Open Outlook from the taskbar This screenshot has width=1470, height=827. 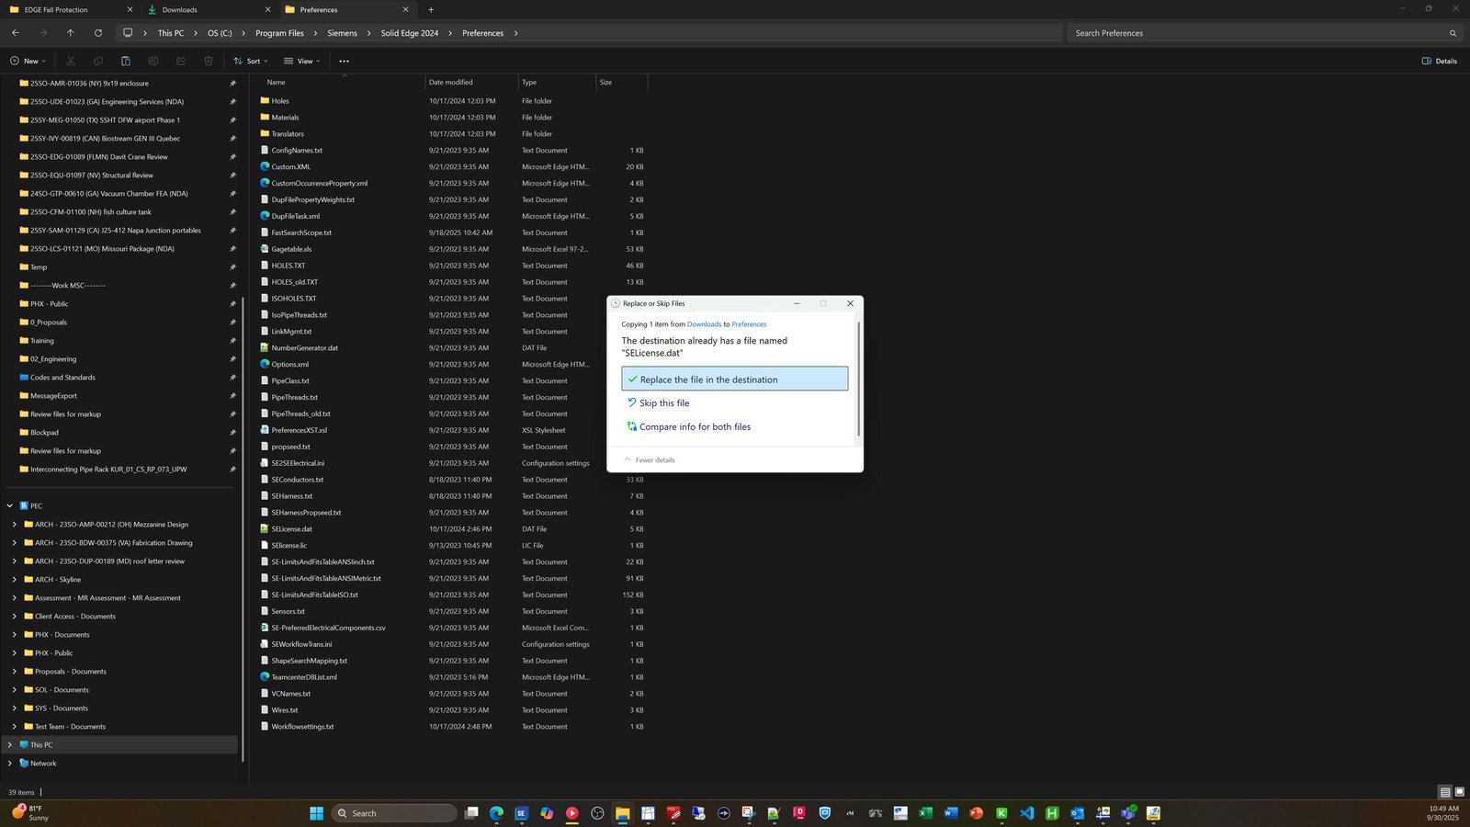pyautogui.click(x=1077, y=813)
